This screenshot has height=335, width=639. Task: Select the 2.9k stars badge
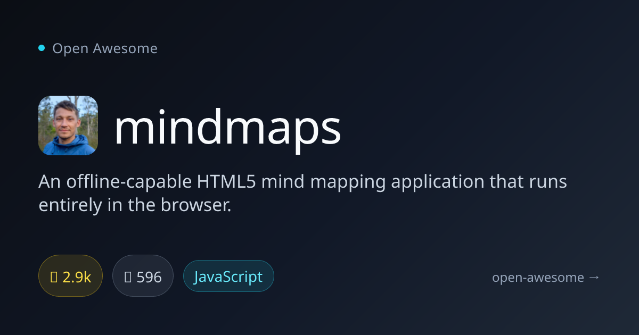pyautogui.click(x=70, y=276)
